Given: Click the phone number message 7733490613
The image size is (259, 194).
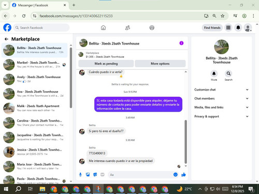Looking at the screenshot, I should pos(97,153).
